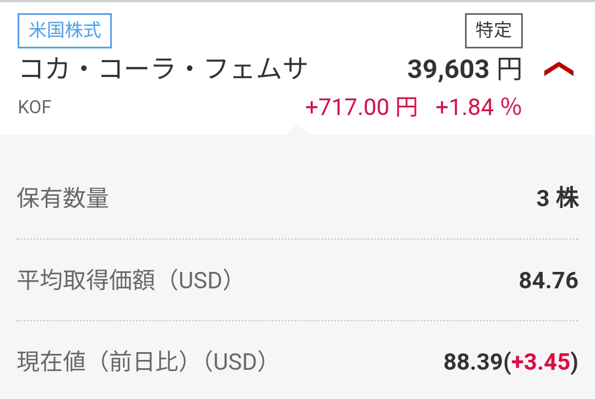595x399 pixels.
Task: Tap the 84.76 average acquisition price
Action: tap(549, 280)
